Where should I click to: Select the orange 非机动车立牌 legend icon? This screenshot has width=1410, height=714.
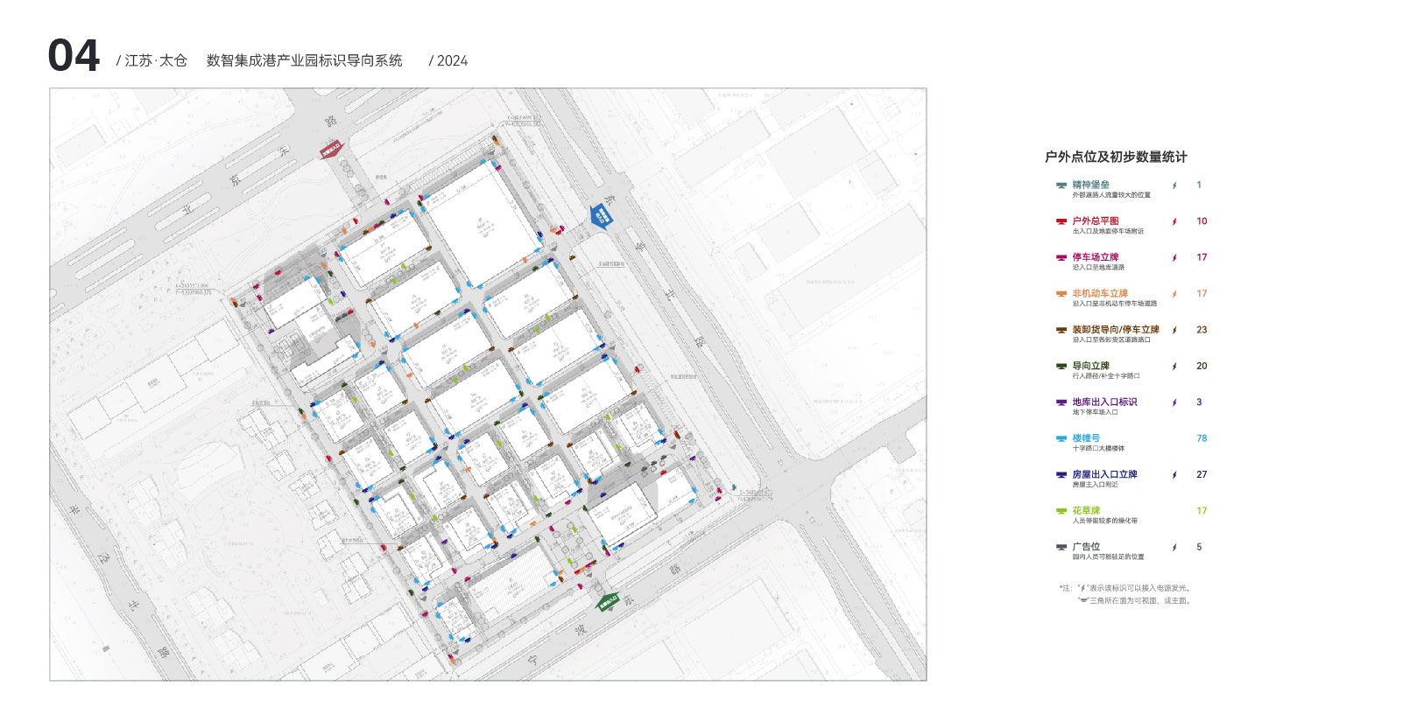click(x=1061, y=294)
